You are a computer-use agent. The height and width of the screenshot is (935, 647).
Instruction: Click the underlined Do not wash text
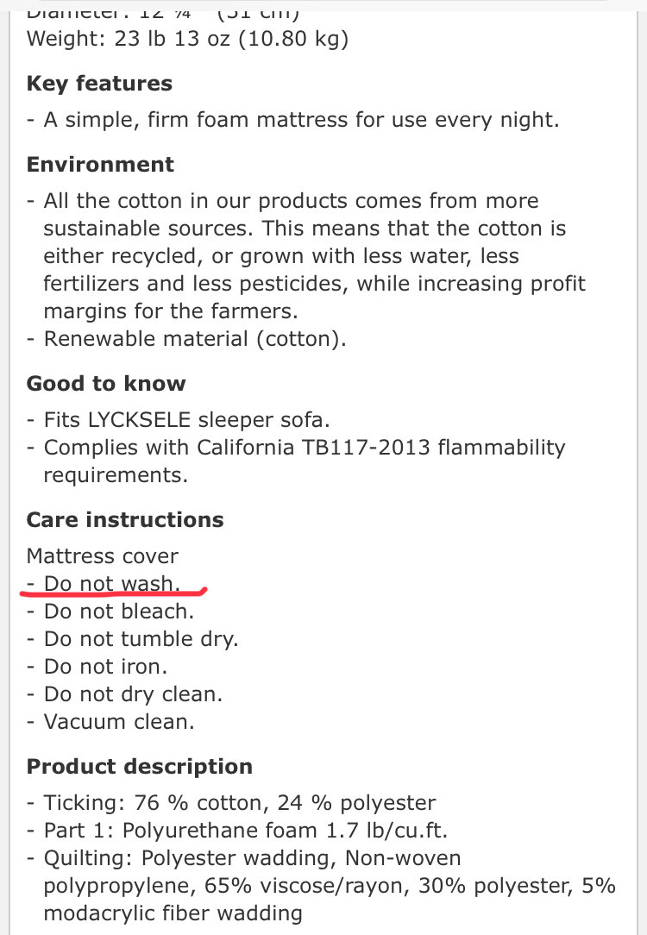[x=112, y=583]
